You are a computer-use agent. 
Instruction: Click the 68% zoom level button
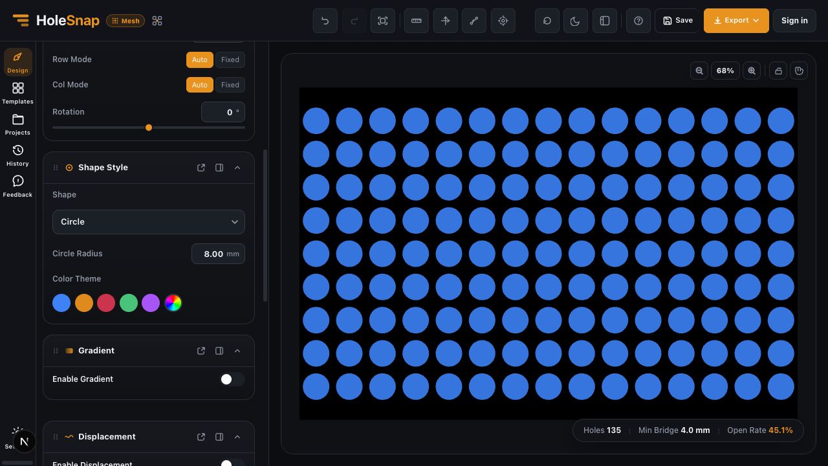[725, 71]
